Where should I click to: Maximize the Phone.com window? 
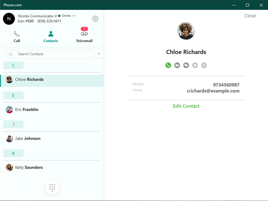click(247, 5)
